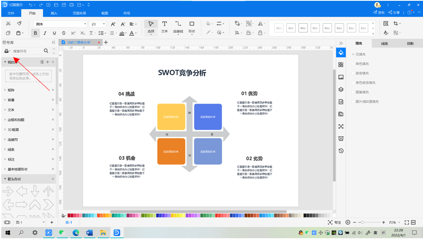This screenshot has width=423, height=239.
Task: Toggle bold formatting button
Action: coord(35,33)
